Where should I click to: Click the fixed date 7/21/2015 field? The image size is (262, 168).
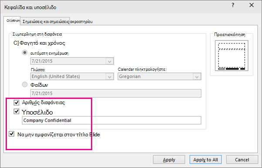click(116, 93)
